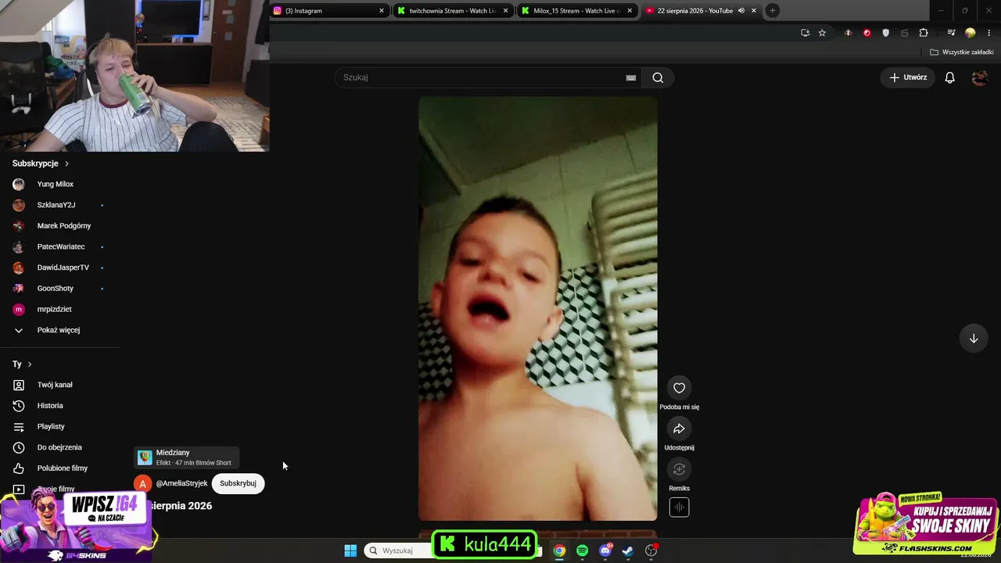Open the sound waveform button below Remiks
This screenshot has width=1001, height=563.
tap(679, 507)
